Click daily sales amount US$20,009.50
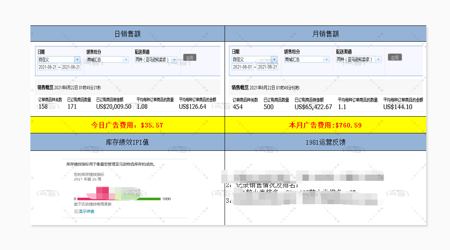450x250 pixels. [114, 107]
